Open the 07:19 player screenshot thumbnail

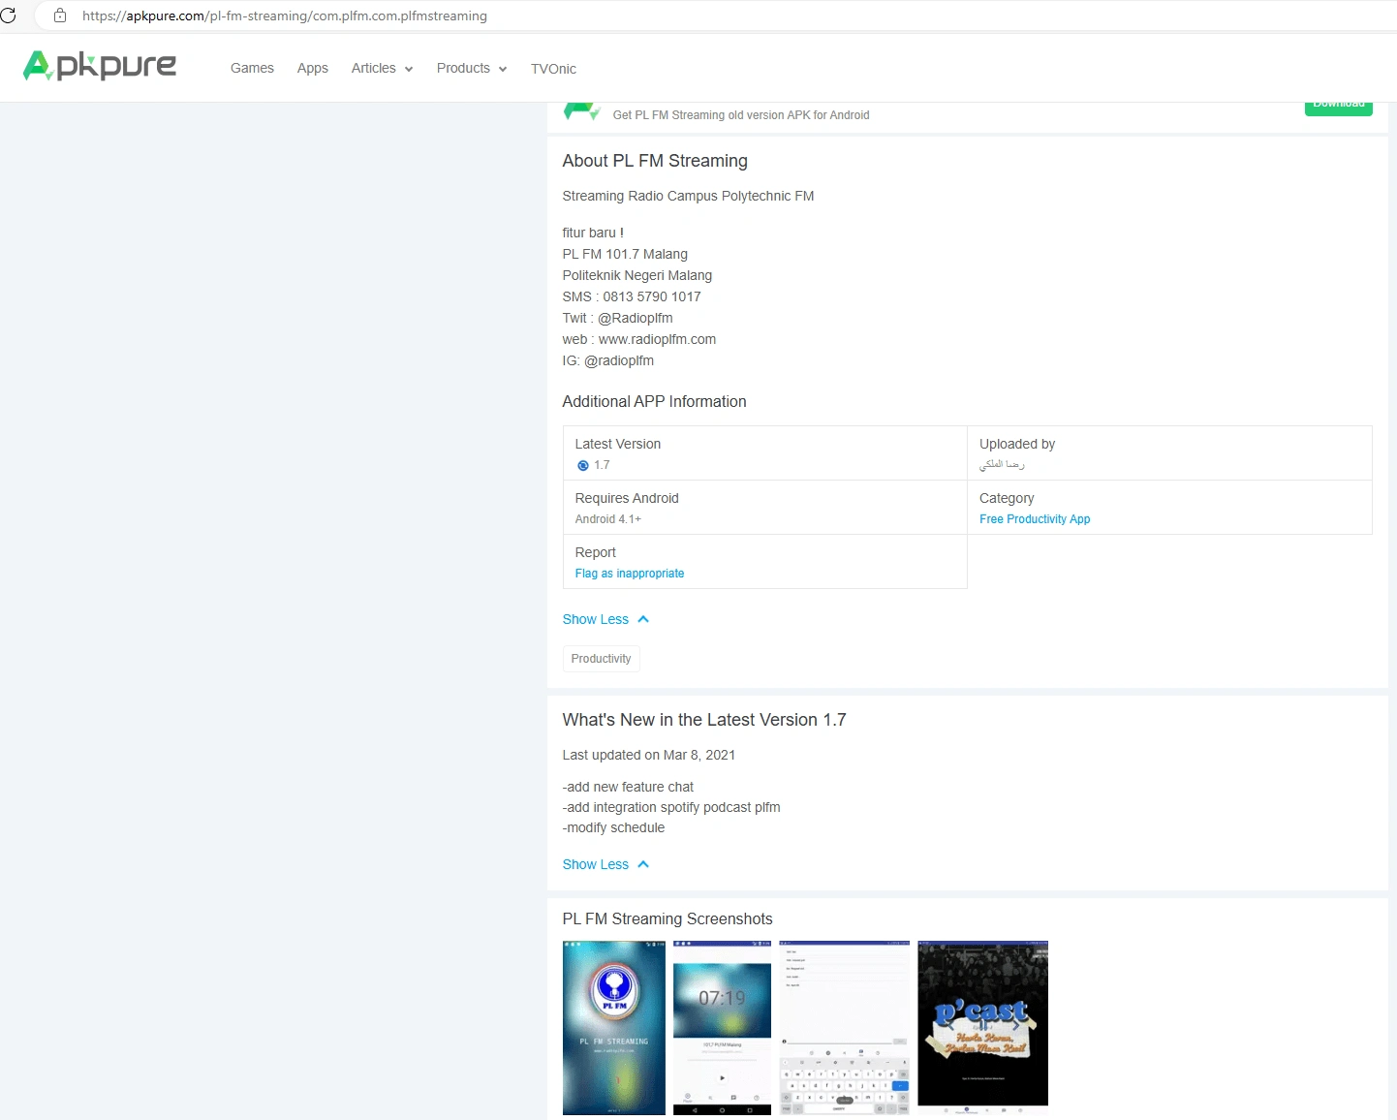722,1028
